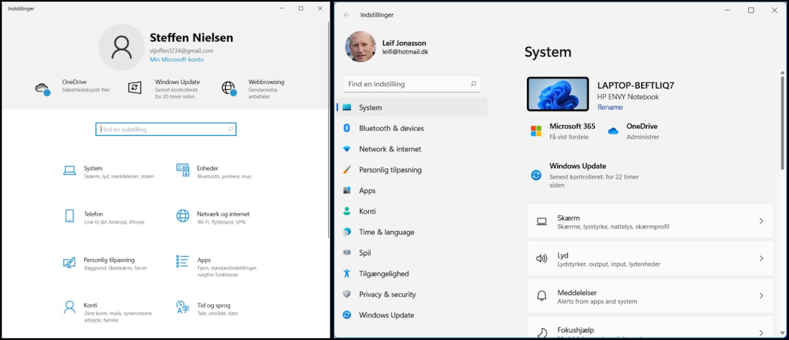Open Netværk og internet via globe icon

tap(183, 217)
